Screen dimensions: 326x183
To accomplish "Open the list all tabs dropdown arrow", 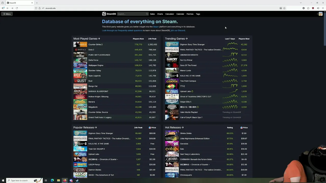I will pos(301,3).
